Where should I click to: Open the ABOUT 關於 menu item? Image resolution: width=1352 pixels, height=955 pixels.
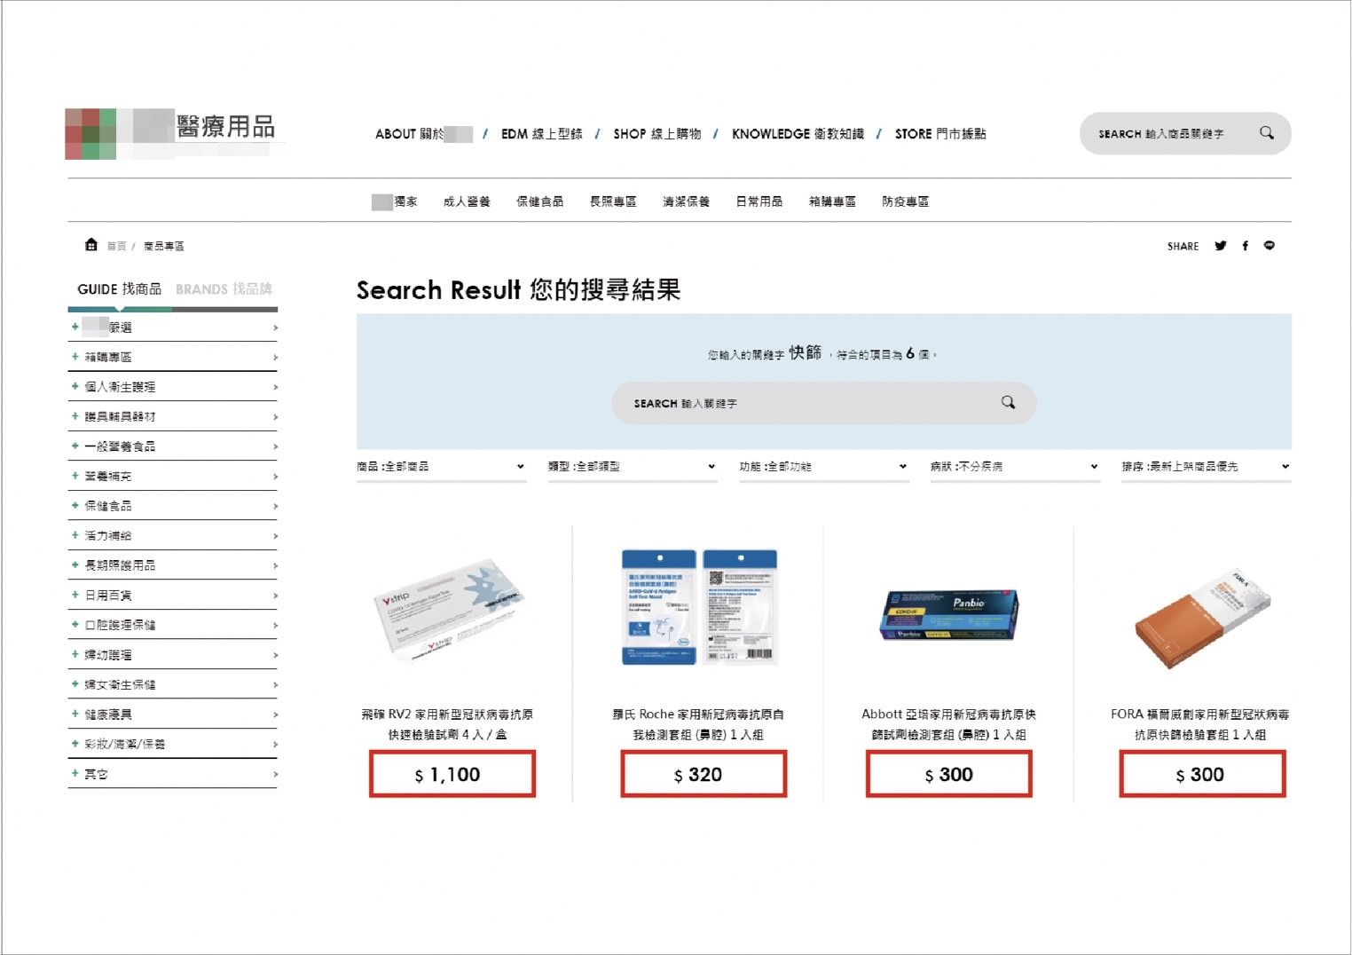pos(423,134)
